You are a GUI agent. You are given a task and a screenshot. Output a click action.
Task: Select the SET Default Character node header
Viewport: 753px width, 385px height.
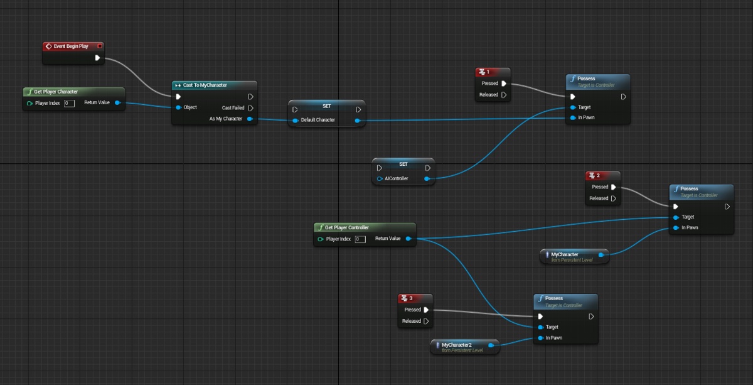pos(327,106)
